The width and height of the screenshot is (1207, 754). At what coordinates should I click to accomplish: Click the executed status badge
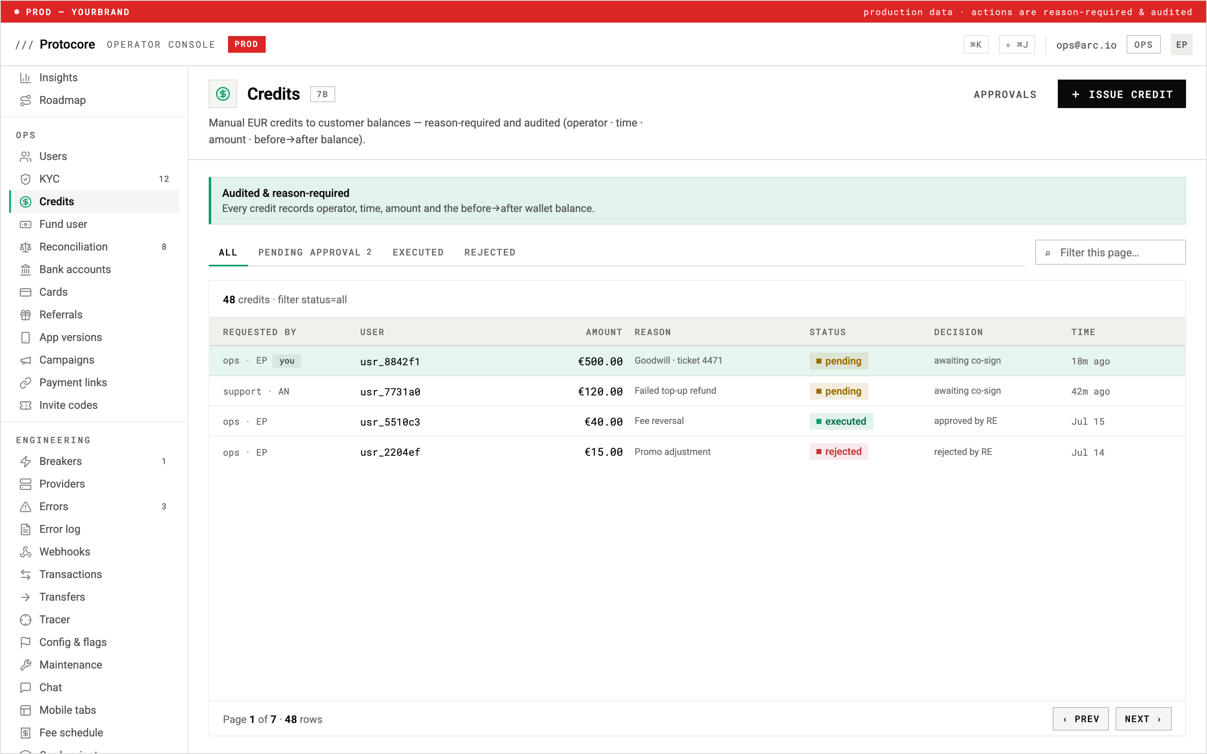click(x=841, y=421)
